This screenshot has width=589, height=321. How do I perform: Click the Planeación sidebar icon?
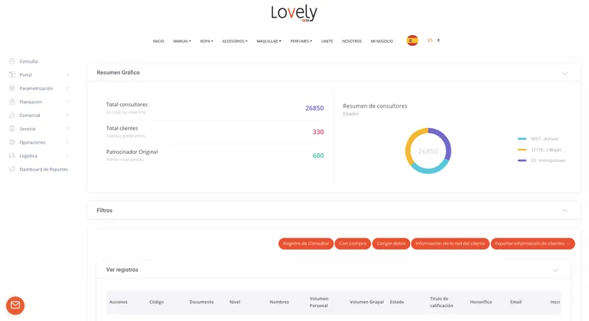coord(12,102)
